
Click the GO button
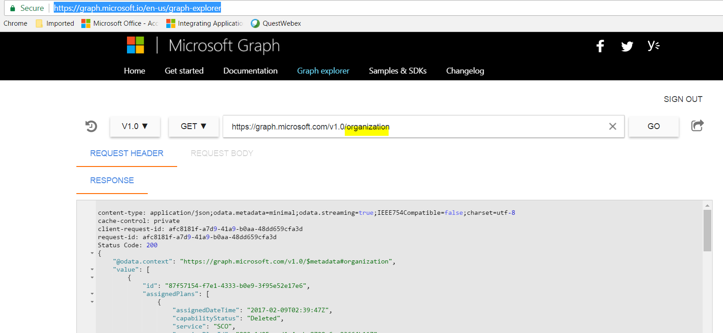654,126
